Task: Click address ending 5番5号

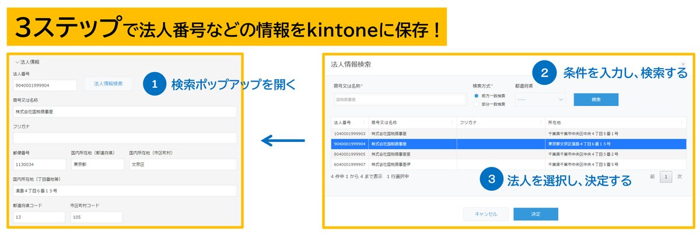Action: pos(584,165)
